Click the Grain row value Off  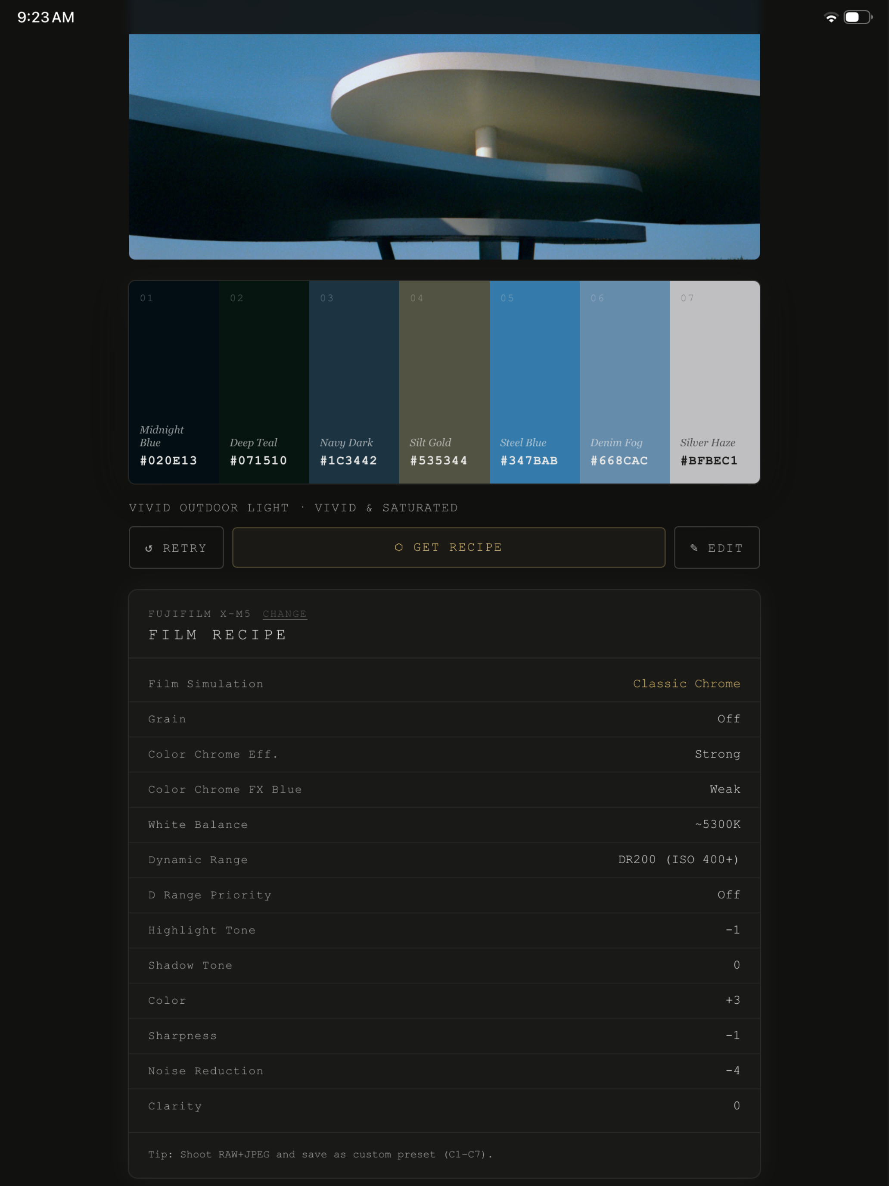[729, 719]
